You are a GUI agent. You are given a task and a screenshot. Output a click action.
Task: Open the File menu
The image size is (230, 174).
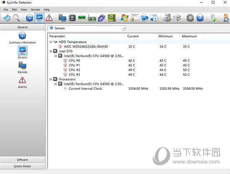[6, 10]
